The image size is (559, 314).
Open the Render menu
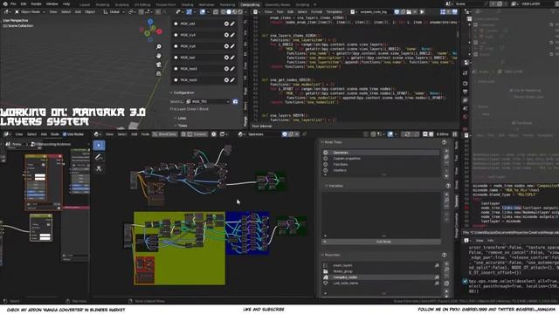[37, 3]
